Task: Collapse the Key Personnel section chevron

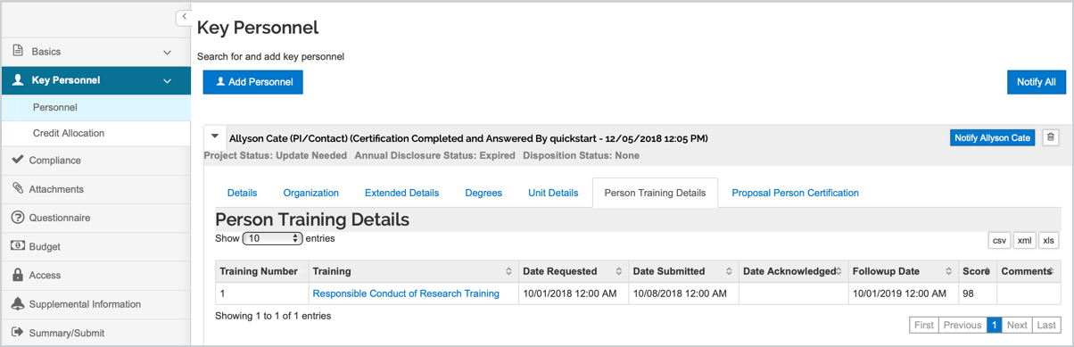Action: [x=167, y=81]
